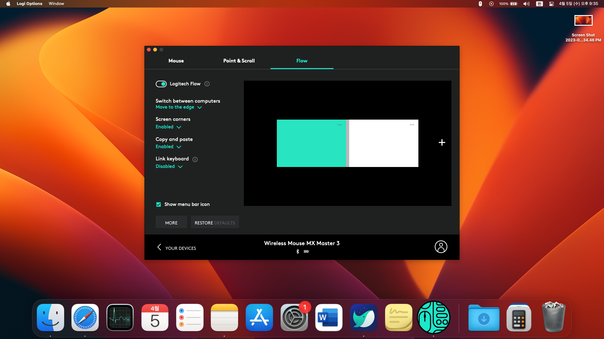This screenshot has width=604, height=339.
Task: Click the screen recording menu bar icon
Action: pos(491,4)
